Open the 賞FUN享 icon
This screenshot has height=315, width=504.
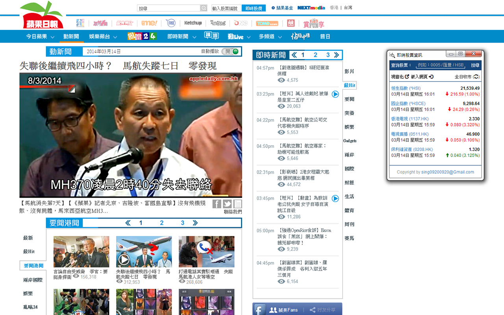pos(314,23)
